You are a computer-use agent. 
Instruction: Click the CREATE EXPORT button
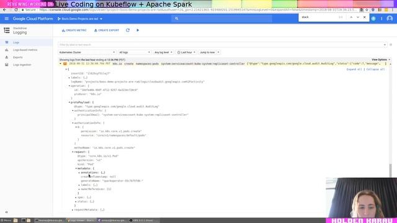tap(107, 30)
